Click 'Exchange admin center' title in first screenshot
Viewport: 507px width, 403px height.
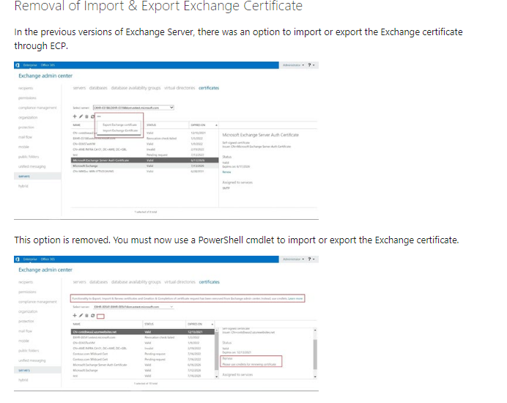tap(45, 75)
